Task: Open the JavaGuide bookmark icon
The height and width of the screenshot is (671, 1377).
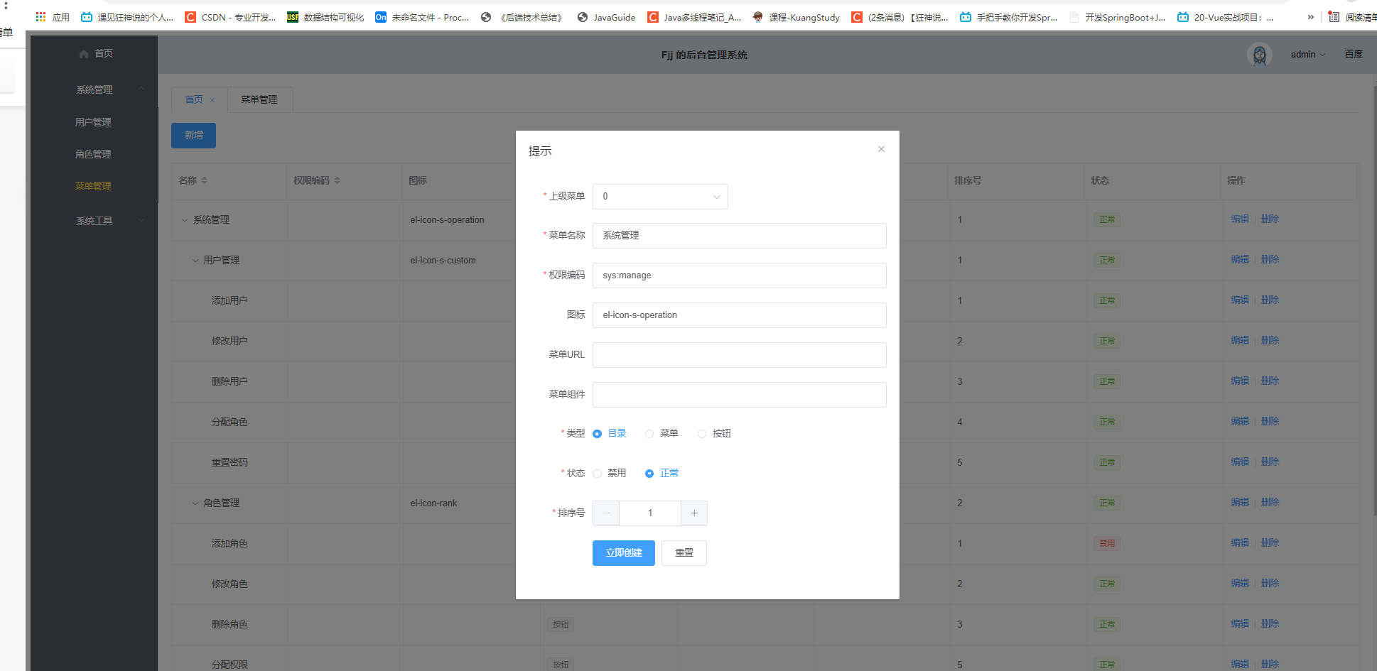Action: (x=582, y=16)
